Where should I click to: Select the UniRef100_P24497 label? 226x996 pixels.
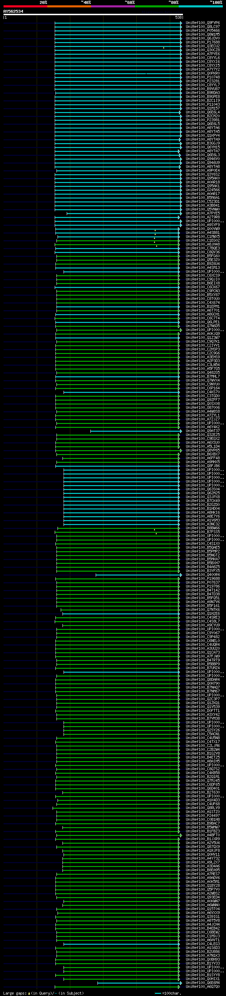[202, 815]
